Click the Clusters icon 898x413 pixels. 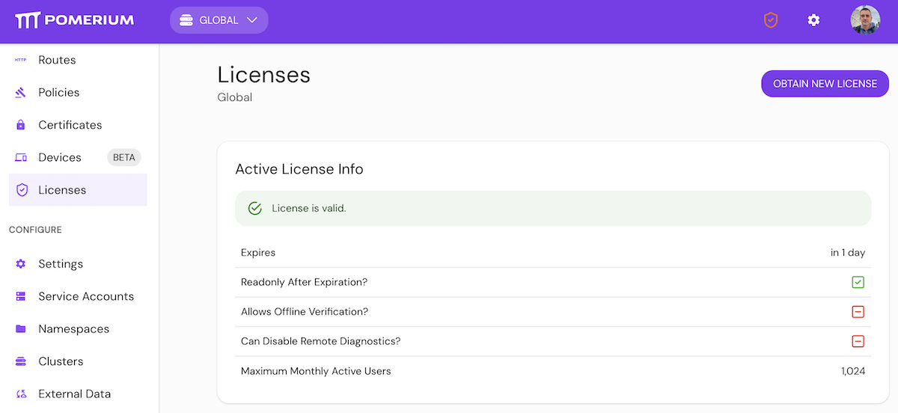pos(21,361)
